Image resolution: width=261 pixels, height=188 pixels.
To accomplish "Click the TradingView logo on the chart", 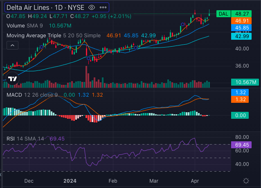I will 13,79.
